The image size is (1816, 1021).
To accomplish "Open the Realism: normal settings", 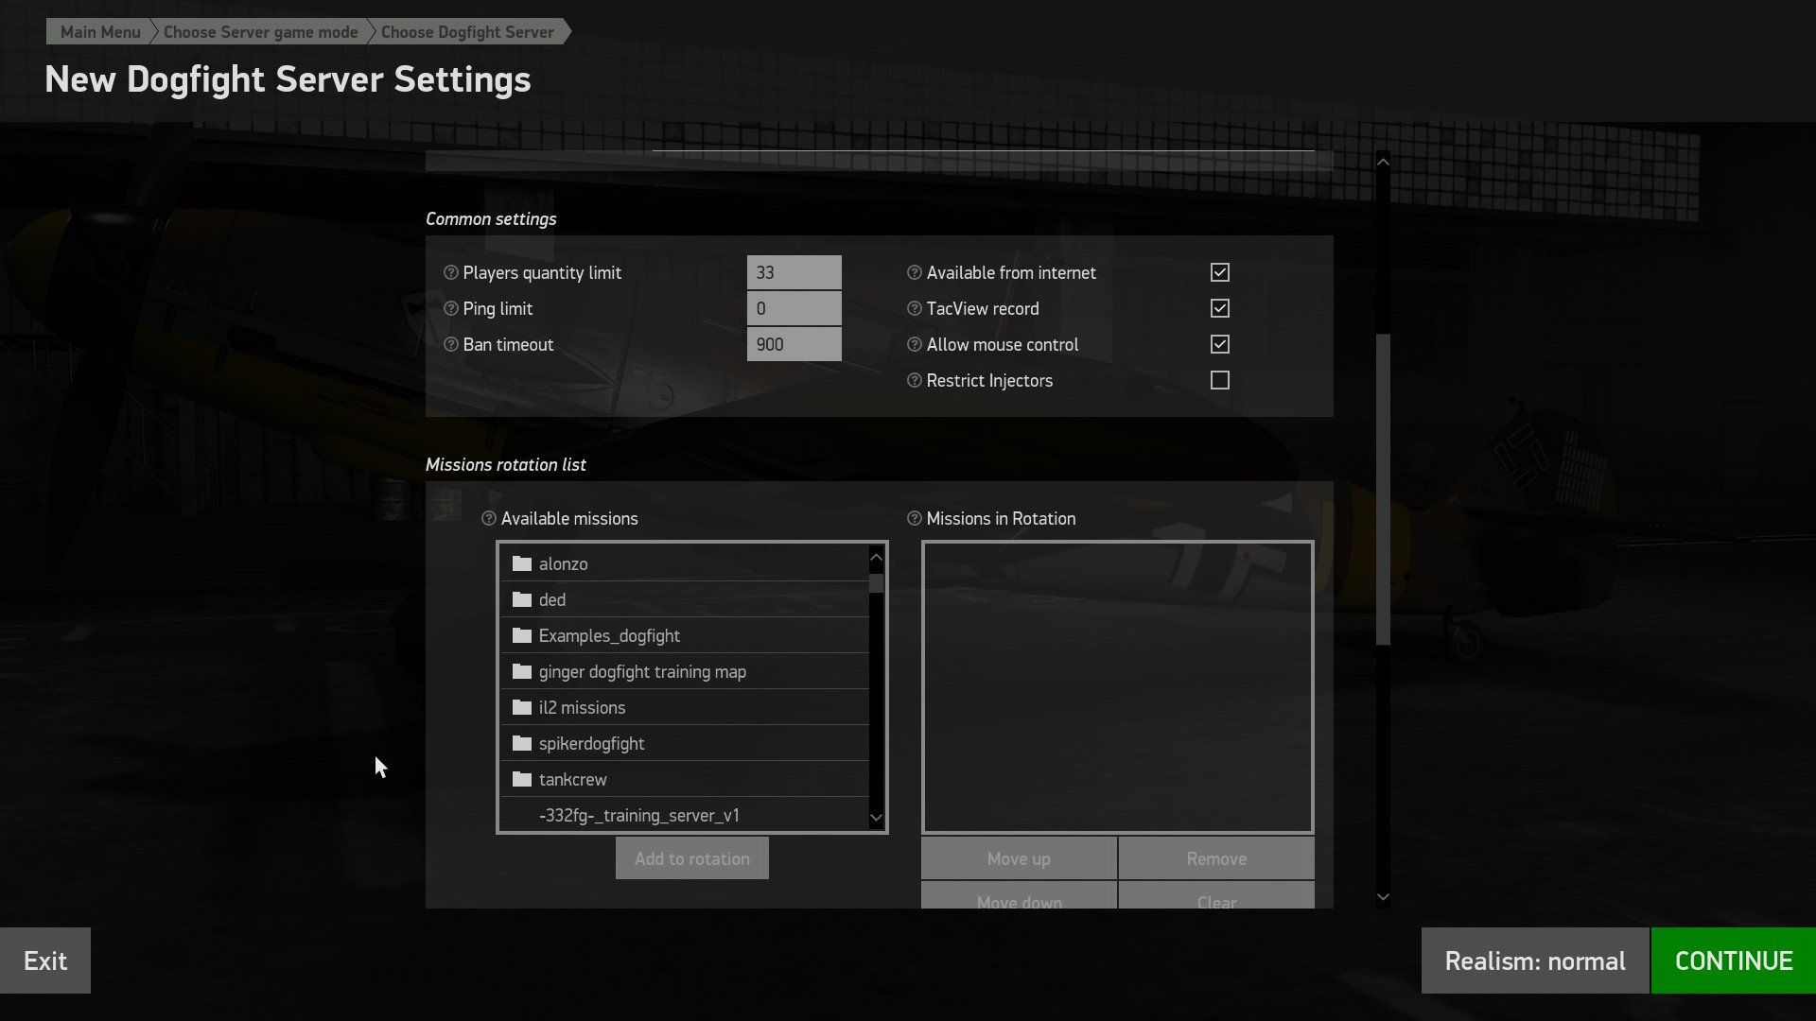I will point(1535,960).
